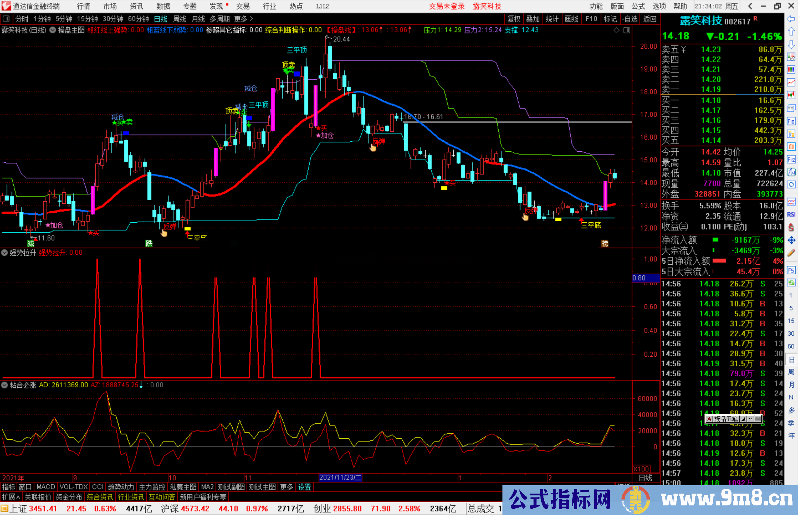Click the RSI indicator sidebar icon
Image resolution: width=798 pixels, height=515 pixels.
791,214
